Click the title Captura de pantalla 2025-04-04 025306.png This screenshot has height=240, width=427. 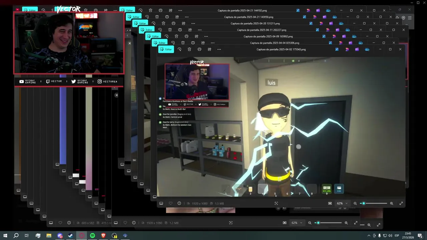(275, 43)
